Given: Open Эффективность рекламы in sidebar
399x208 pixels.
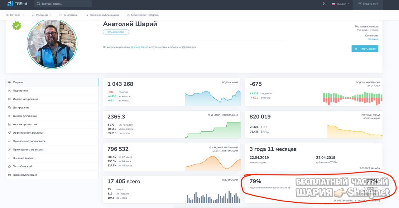Looking at the screenshot, I should click(52, 133).
